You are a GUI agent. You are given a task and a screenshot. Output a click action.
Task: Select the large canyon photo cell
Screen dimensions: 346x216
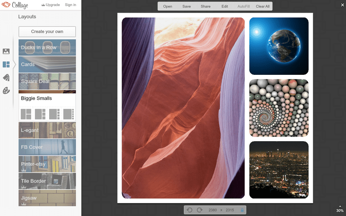click(183, 108)
